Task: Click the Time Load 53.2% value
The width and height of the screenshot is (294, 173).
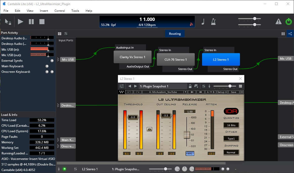Action: (x=42, y=120)
